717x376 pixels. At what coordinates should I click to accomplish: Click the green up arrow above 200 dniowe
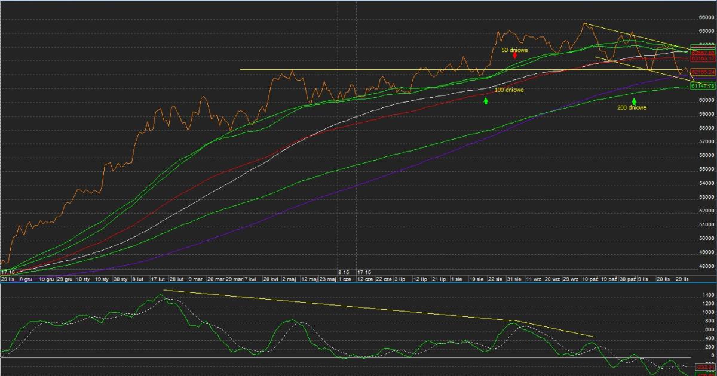pos(634,101)
